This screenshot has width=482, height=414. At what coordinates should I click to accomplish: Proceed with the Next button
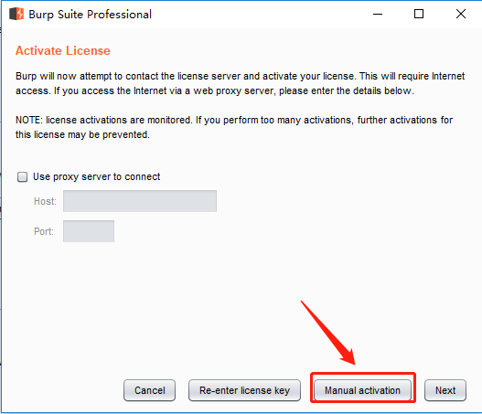(445, 390)
